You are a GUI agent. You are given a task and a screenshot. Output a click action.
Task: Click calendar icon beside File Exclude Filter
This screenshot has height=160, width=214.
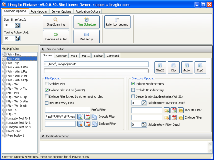(87, 124)
